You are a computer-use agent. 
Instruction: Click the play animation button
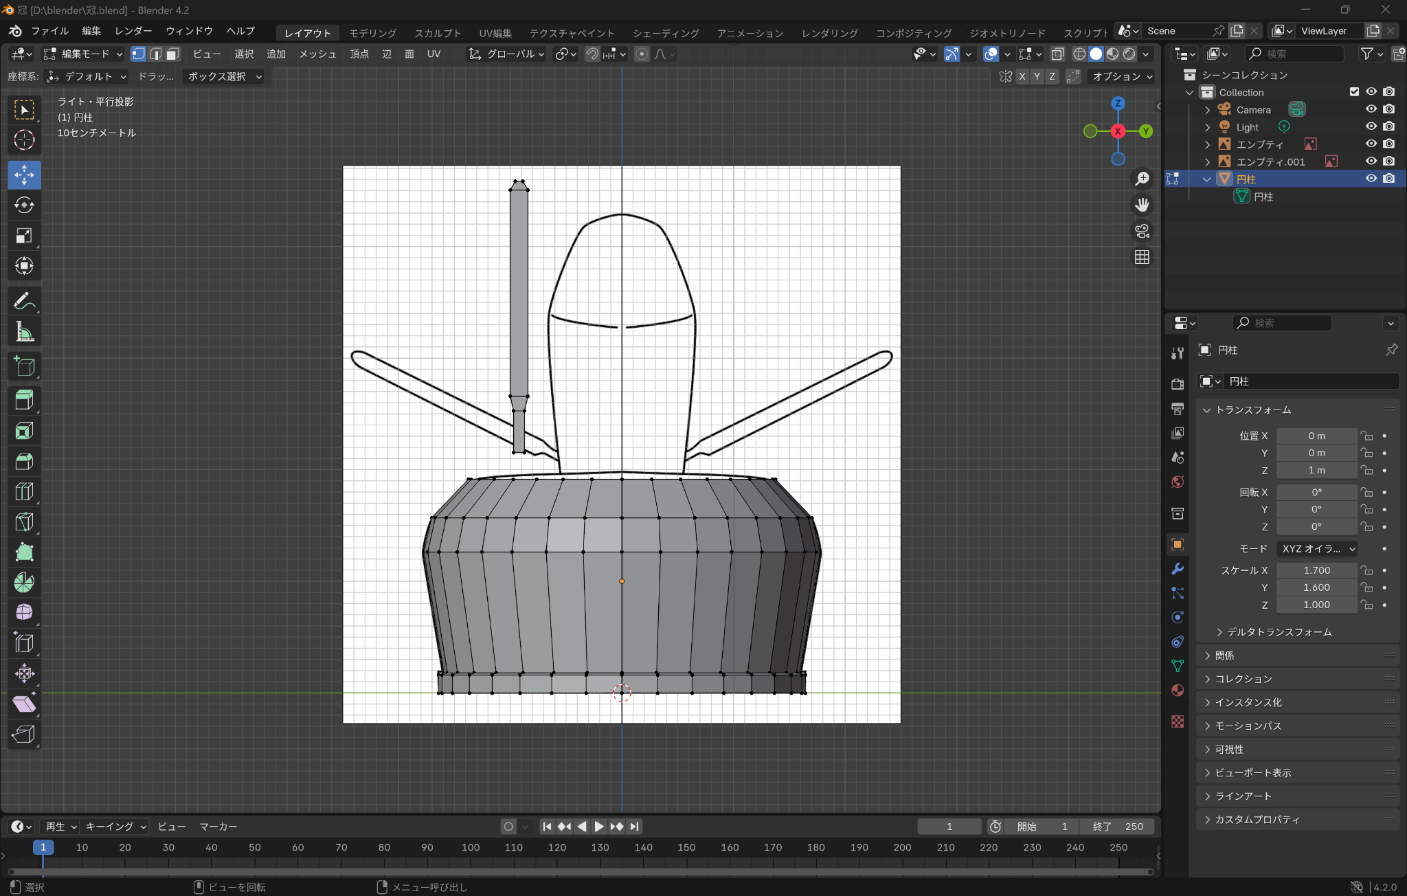(598, 827)
